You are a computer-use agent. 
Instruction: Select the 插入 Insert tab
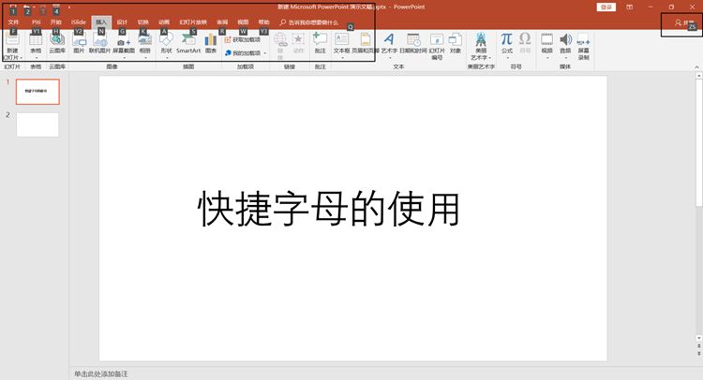pyautogui.click(x=101, y=22)
